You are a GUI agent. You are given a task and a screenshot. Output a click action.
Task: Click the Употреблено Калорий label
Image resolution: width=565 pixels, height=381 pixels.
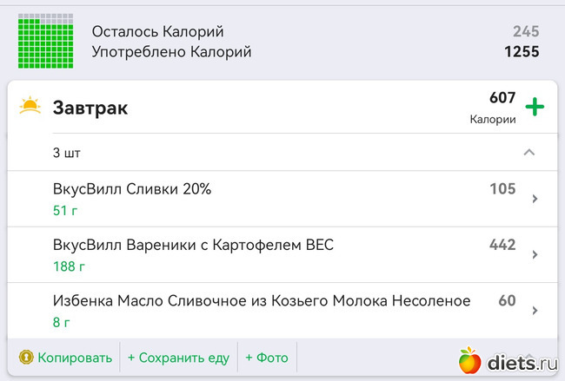(172, 52)
